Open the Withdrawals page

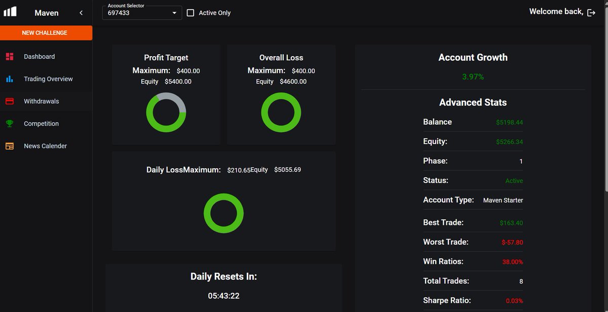[x=46, y=101]
